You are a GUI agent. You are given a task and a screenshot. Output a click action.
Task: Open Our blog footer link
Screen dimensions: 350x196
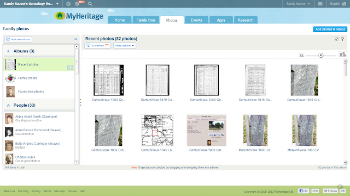[x=23, y=191]
